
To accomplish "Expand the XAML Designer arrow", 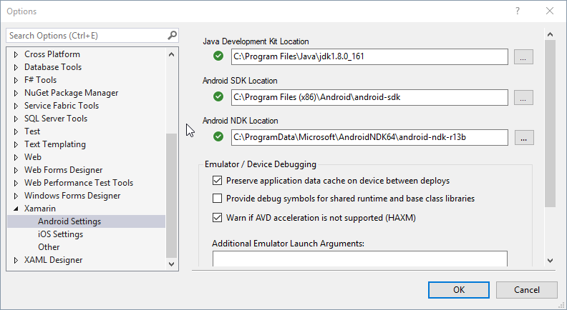I will click(x=16, y=260).
